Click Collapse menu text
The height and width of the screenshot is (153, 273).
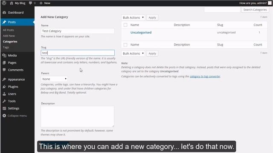[17, 116]
